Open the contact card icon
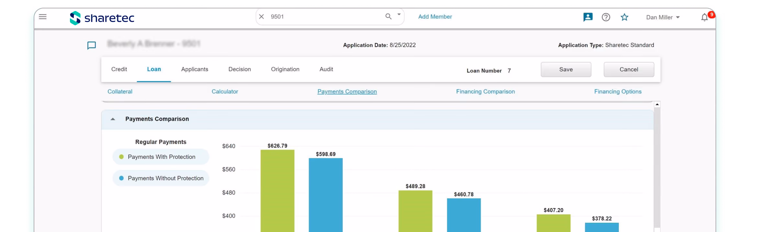 click(588, 17)
